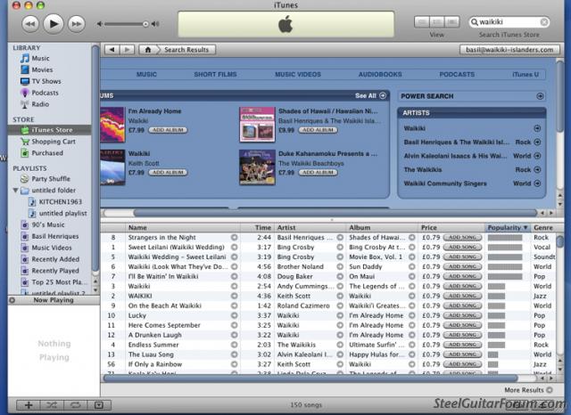Click the Home icon in navigation bar
This screenshot has width=571, height=415.
pos(148,50)
